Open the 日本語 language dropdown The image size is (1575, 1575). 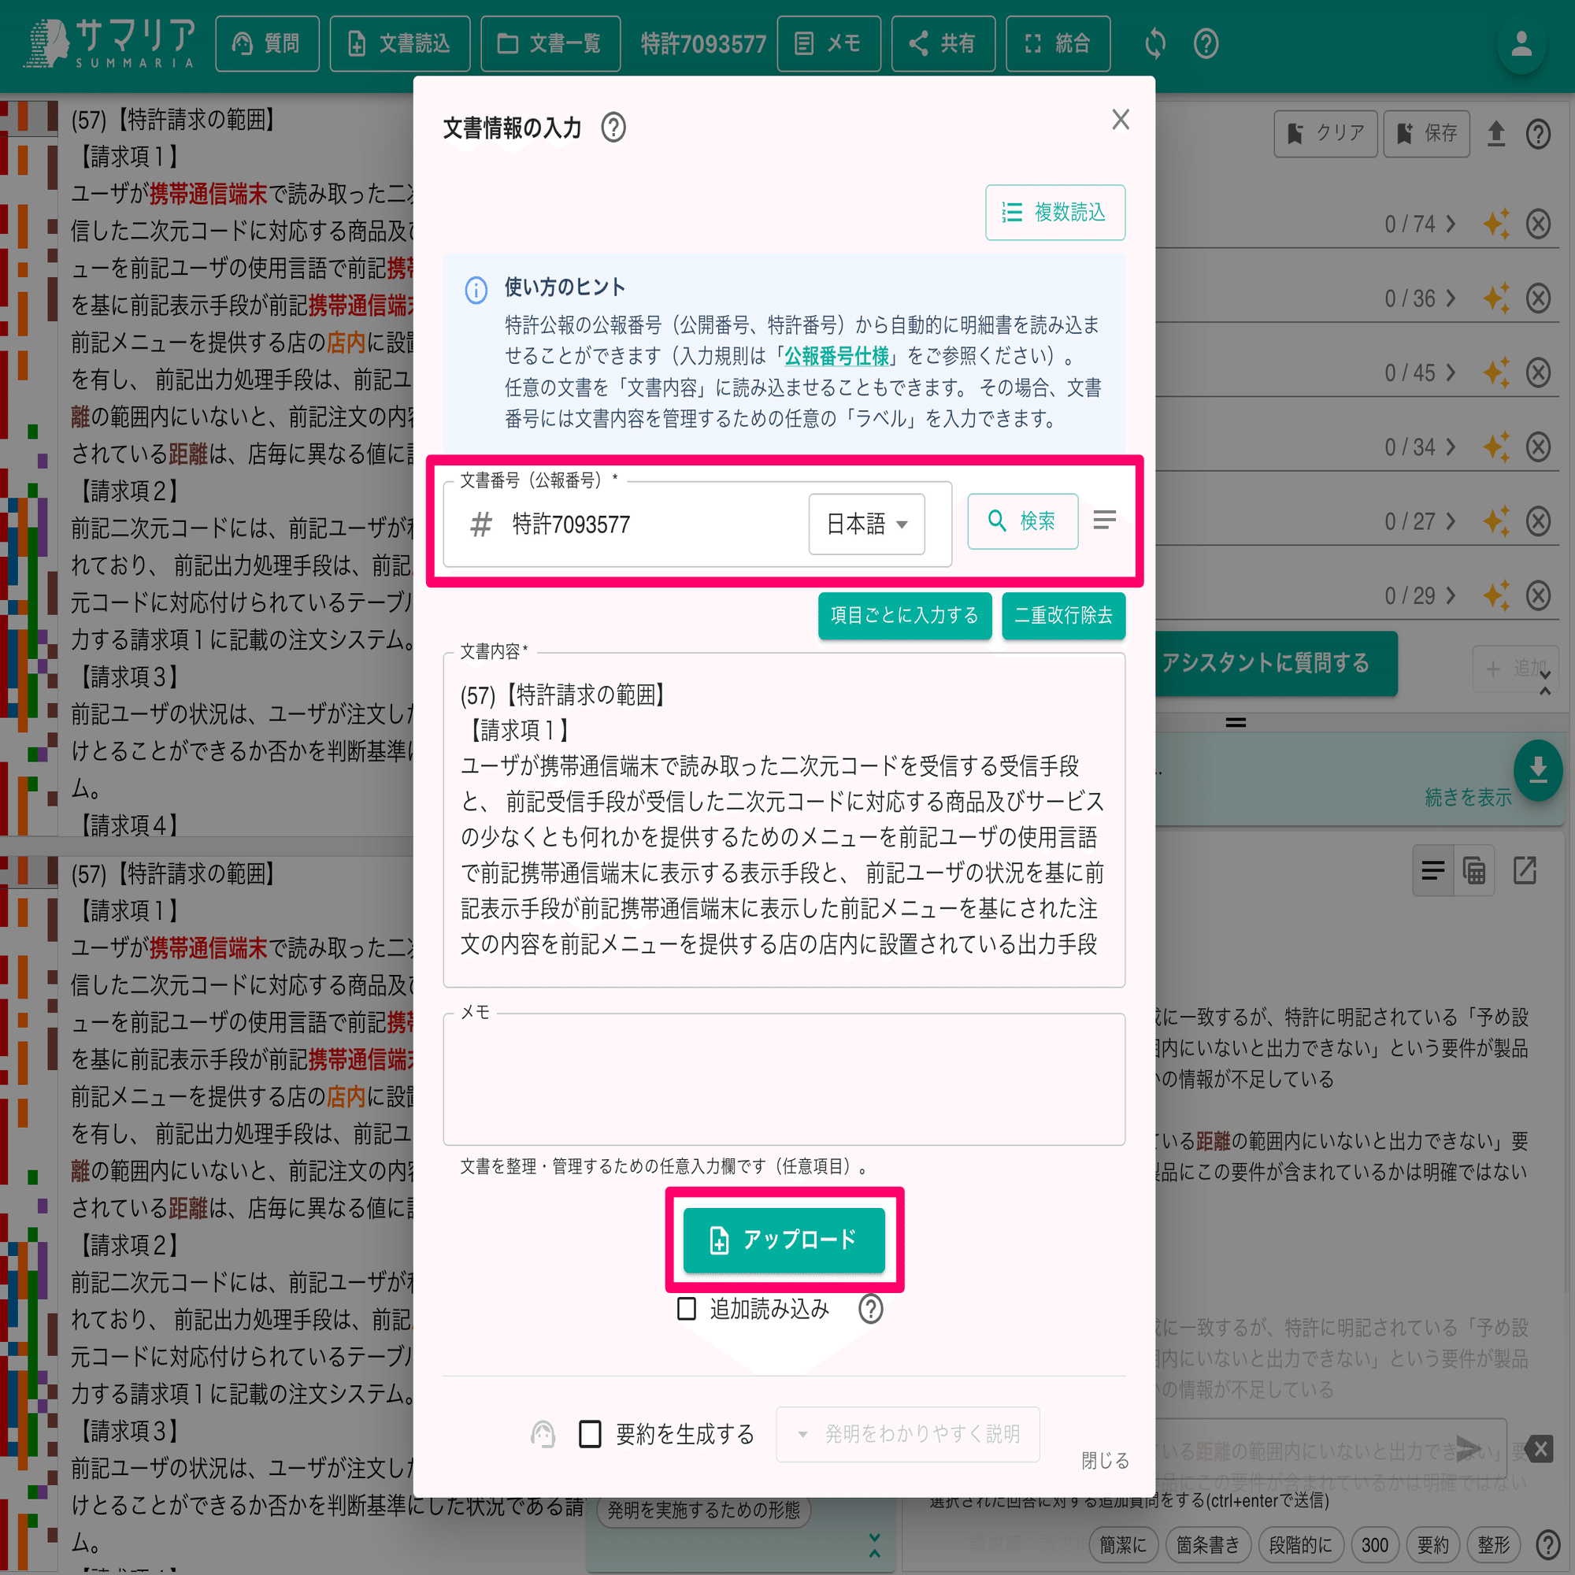[865, 524]
